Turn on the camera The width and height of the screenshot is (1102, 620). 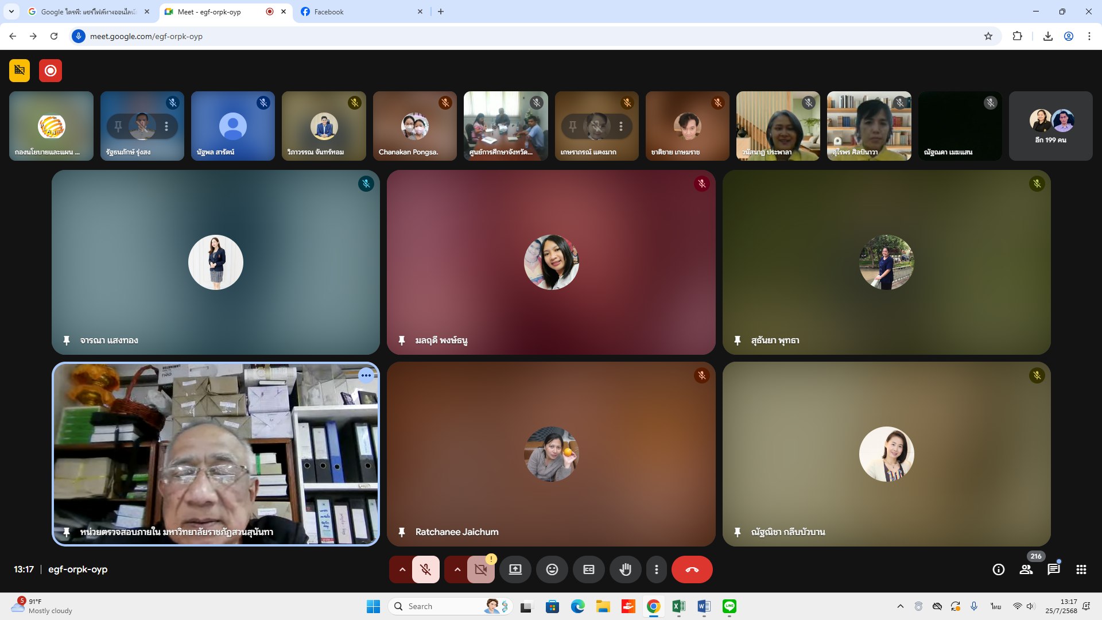[x=480, y=569]
